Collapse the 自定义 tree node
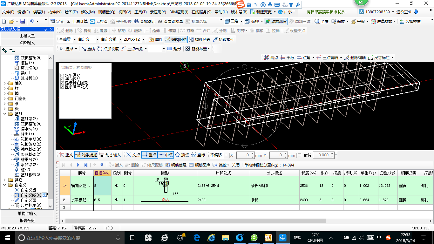This screenshot has width=434, height=244. tap(4, 185)
